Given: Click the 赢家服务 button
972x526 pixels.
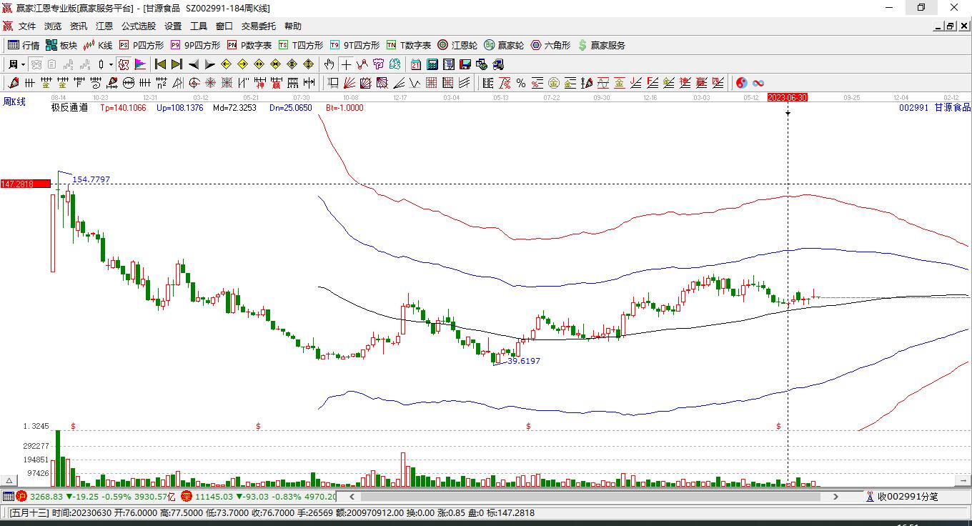Looking at the screenshot, I should (x=601, y=45).
